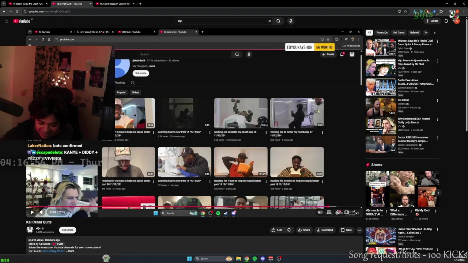
Task: Enter fullscreen on the video player
Action: point(357,212)
